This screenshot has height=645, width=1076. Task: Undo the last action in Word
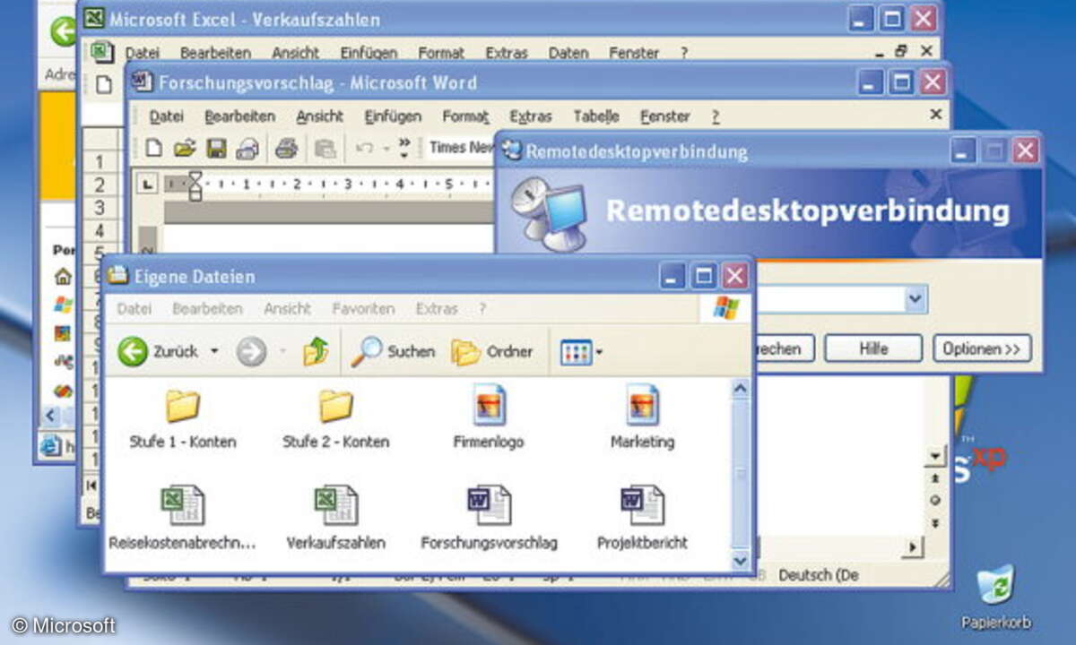tap(364, 149)
